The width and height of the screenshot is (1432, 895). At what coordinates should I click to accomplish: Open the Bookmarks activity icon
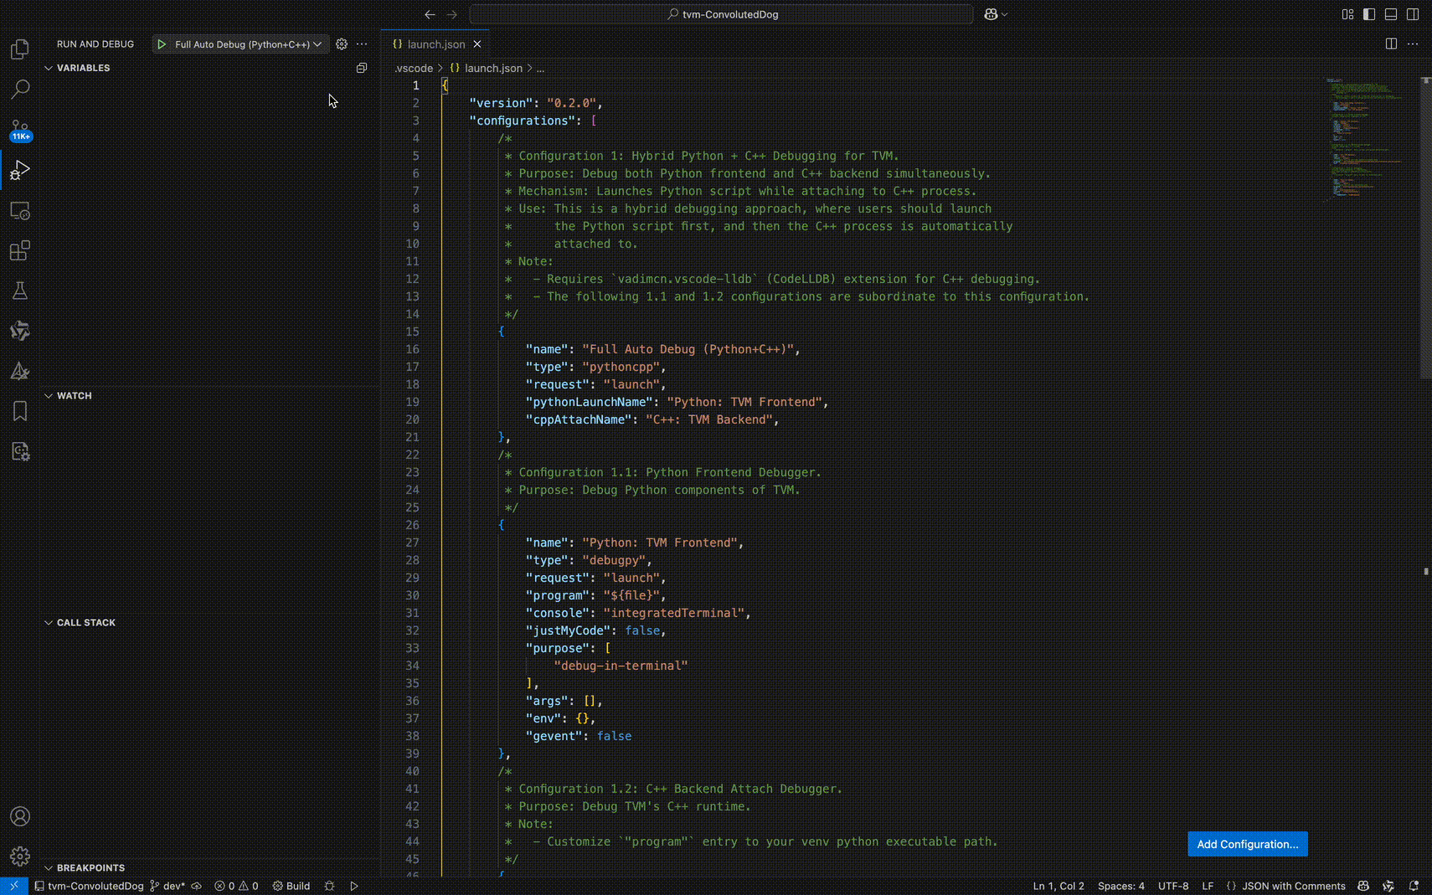pyautogui.click(x=20, y=411)
